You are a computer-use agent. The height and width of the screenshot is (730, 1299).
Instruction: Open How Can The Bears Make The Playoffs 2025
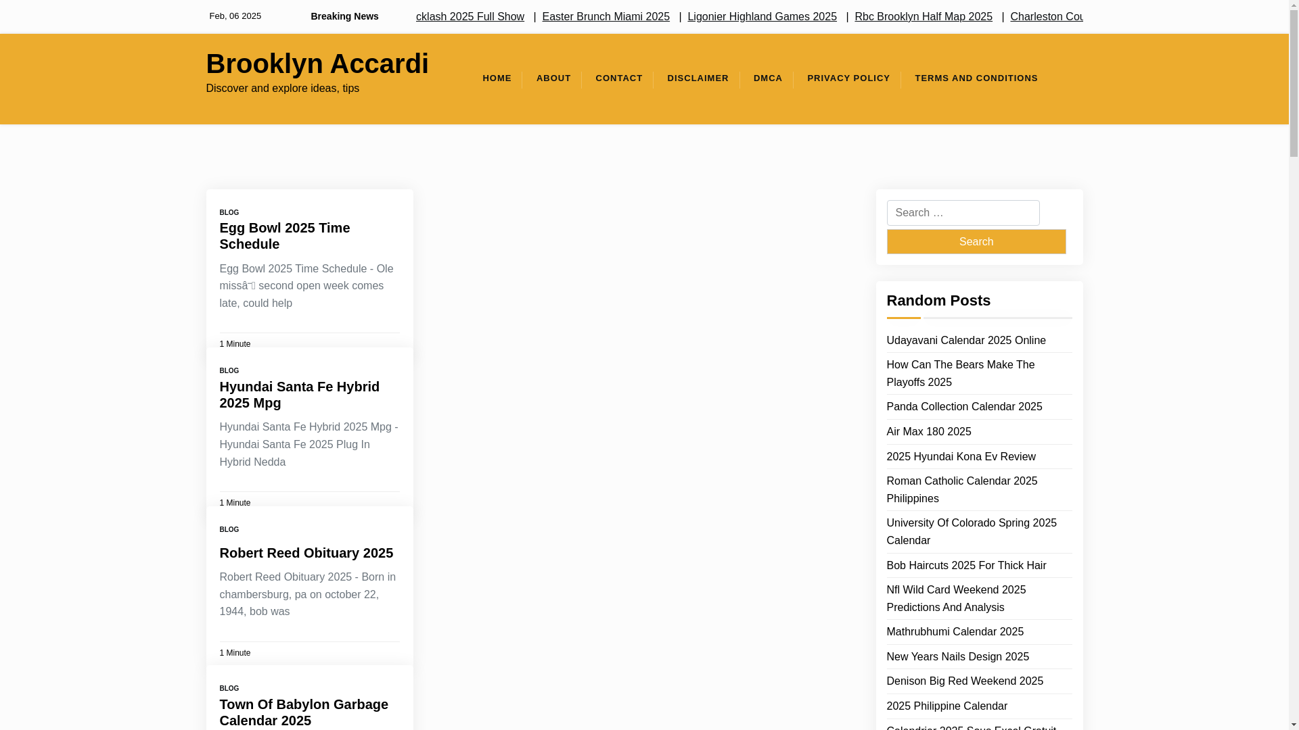tap(960, 373)
